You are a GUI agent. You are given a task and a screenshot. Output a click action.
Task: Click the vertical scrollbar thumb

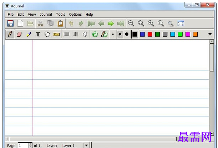(212, 57)
